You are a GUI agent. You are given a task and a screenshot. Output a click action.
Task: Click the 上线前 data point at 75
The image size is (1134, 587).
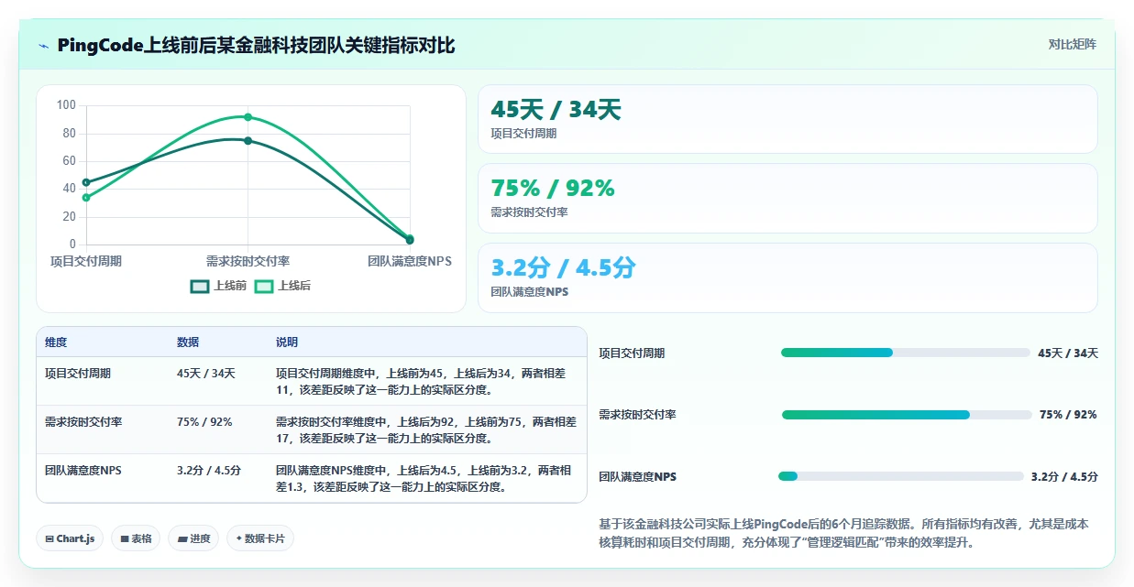(248, 140)
